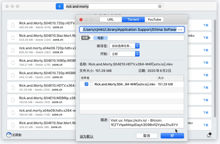Click the blue back arrow button

click(60, 6)
